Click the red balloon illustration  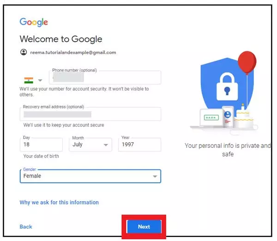click(247, 63)
